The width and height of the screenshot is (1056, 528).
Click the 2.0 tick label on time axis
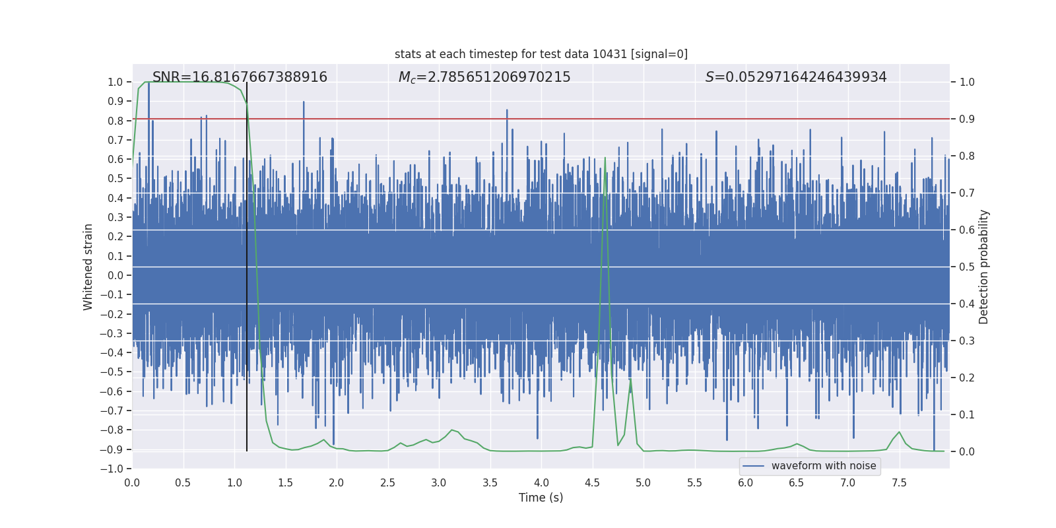337,483
